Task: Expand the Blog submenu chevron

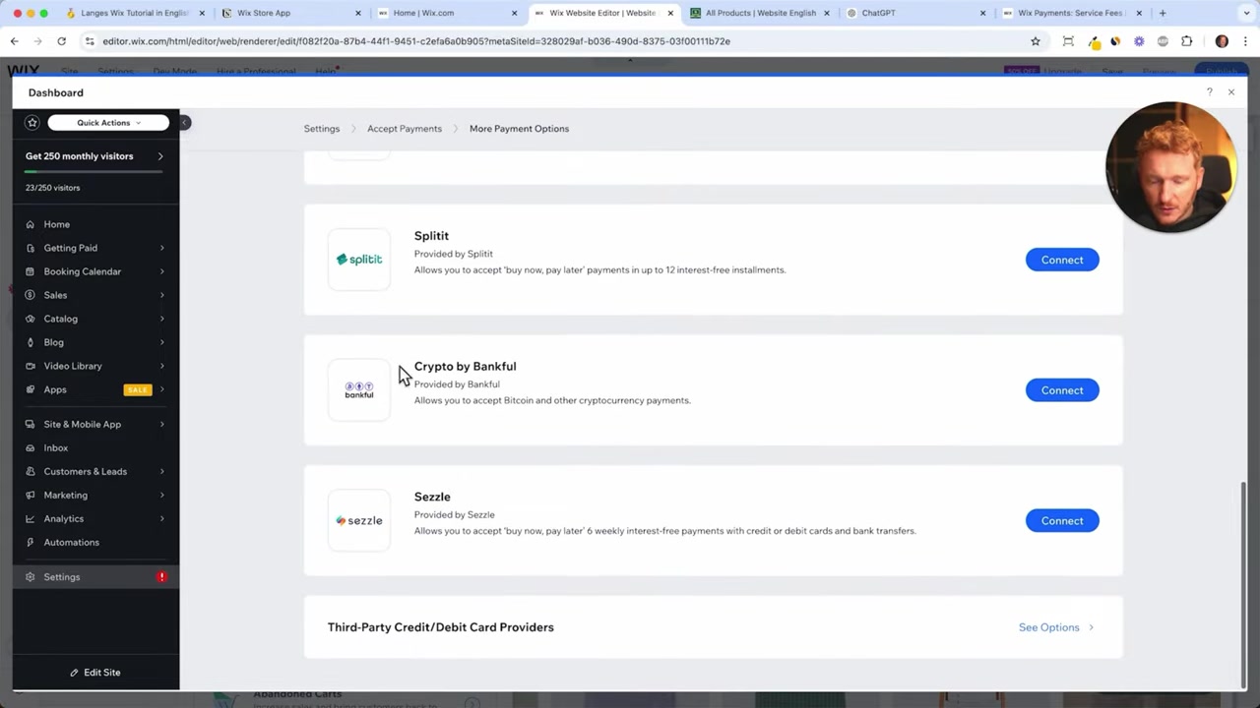Action: coord(161,342)
